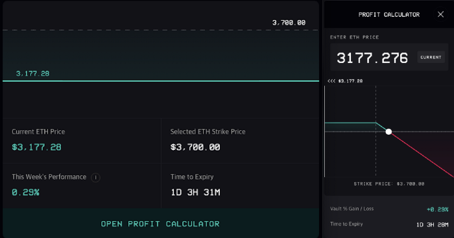This screenshot has height=238, width=454.
Task: Open Profit Calculator button
Action: coord(160,224)
